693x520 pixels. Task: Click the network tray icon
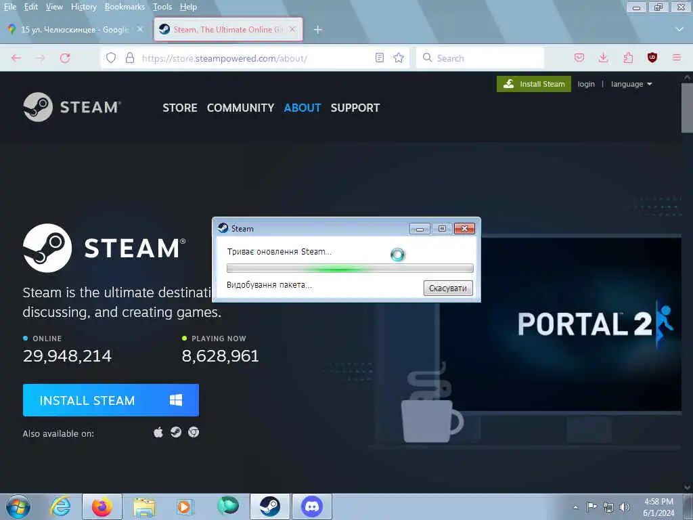pyautogui.click(x=608, y=507)
